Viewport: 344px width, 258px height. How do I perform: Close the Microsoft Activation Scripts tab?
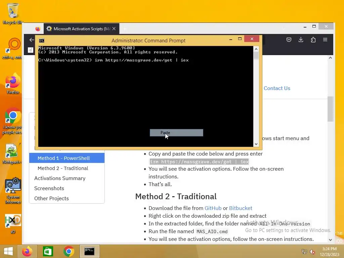(114, 29)
